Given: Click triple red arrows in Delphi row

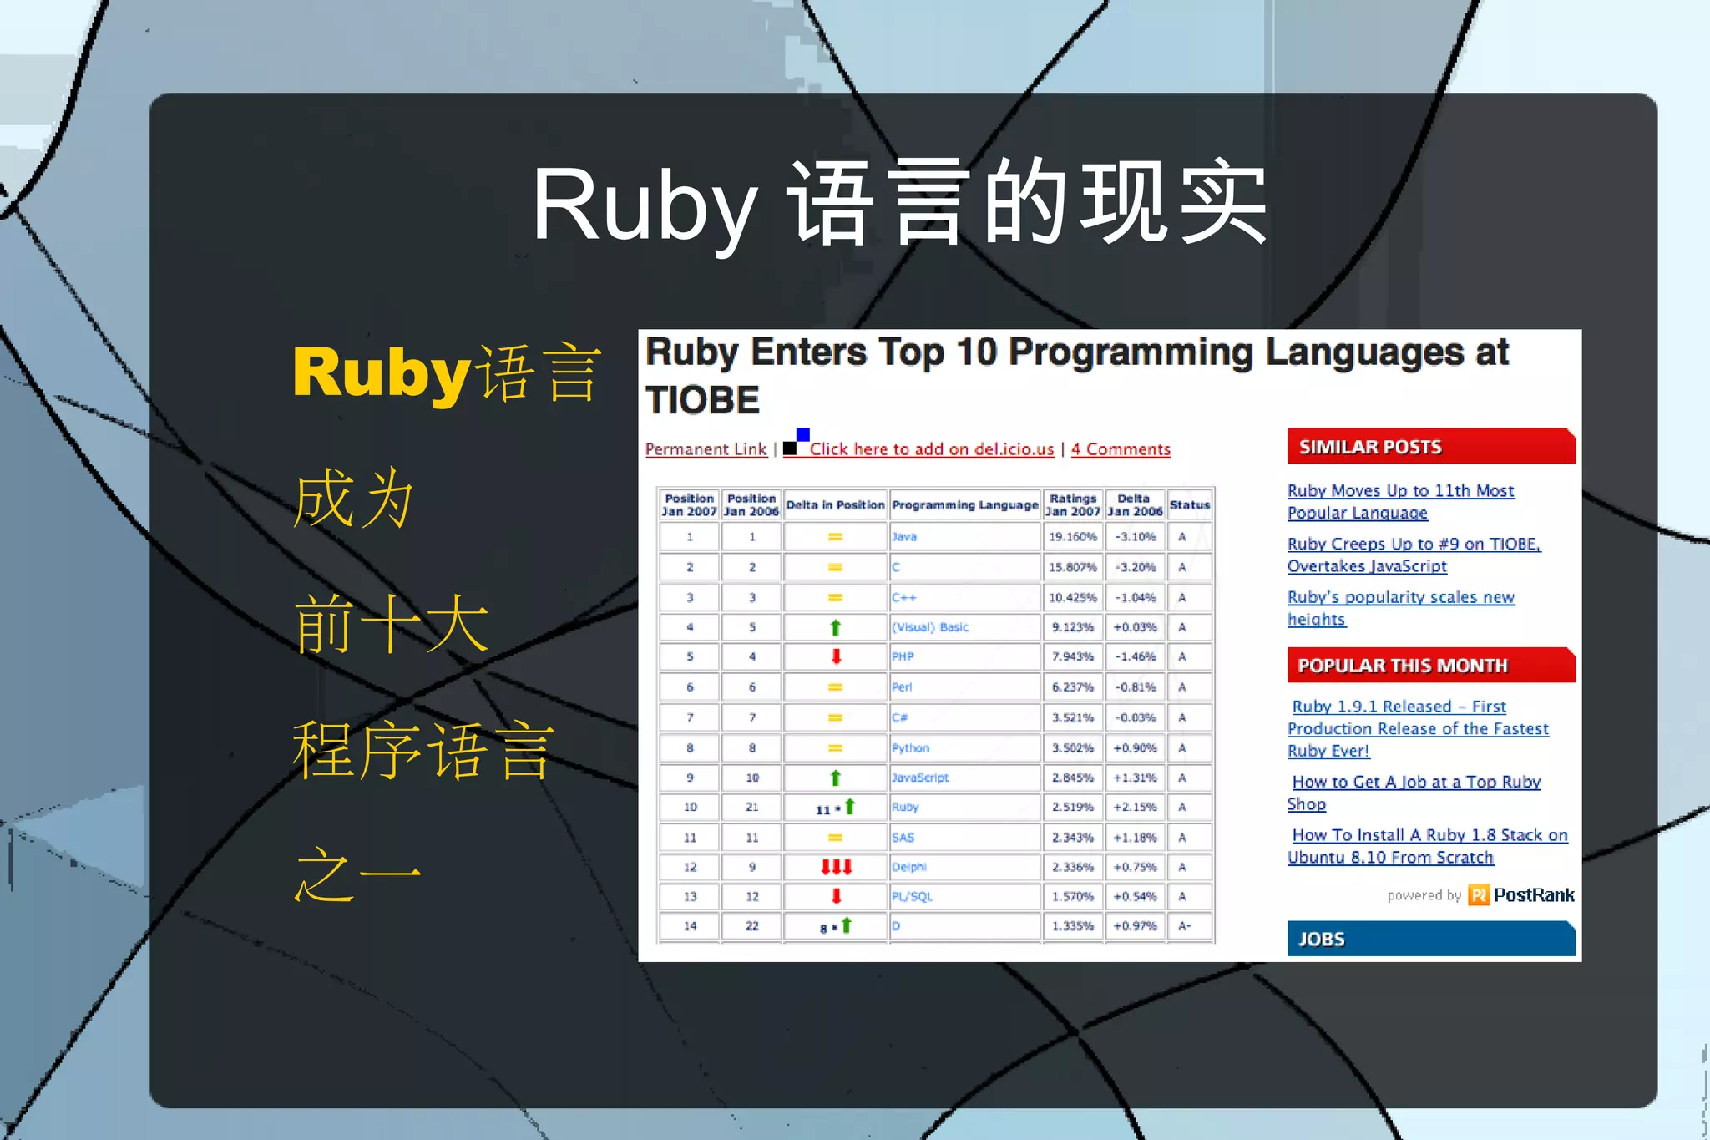Looking at the screenshot, I should click(836, 867).
